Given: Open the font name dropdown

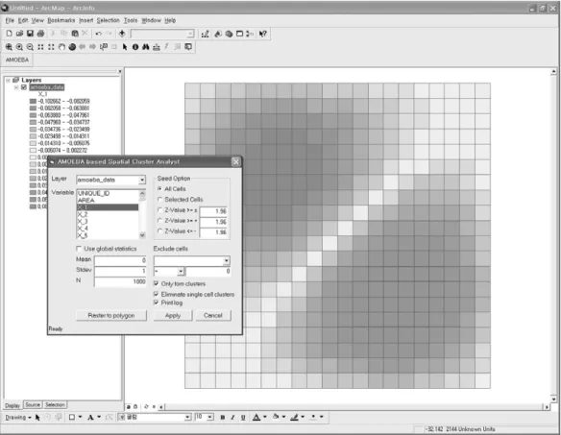Looking at the screenshot, I should pyautogui.click(x=187, y=417).
